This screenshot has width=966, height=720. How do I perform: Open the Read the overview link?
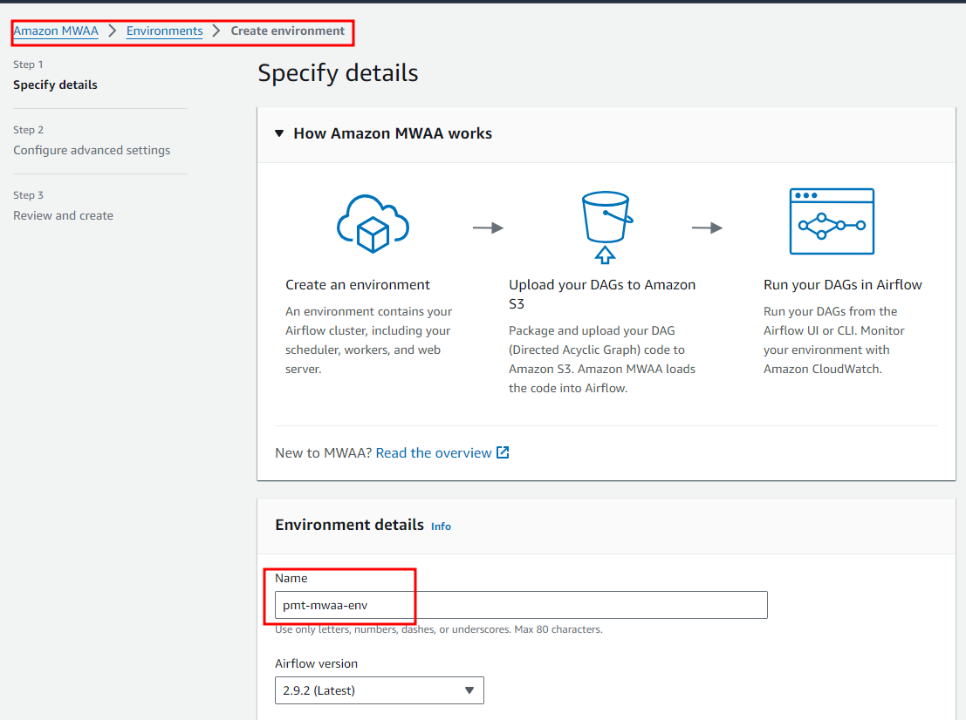(x=434, y=453)
